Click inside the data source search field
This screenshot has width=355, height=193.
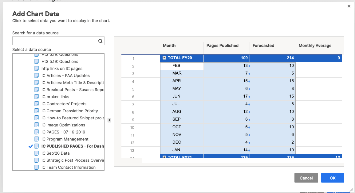click(55, 41)
